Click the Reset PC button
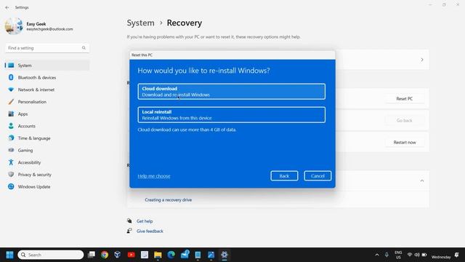 (405, 99)
